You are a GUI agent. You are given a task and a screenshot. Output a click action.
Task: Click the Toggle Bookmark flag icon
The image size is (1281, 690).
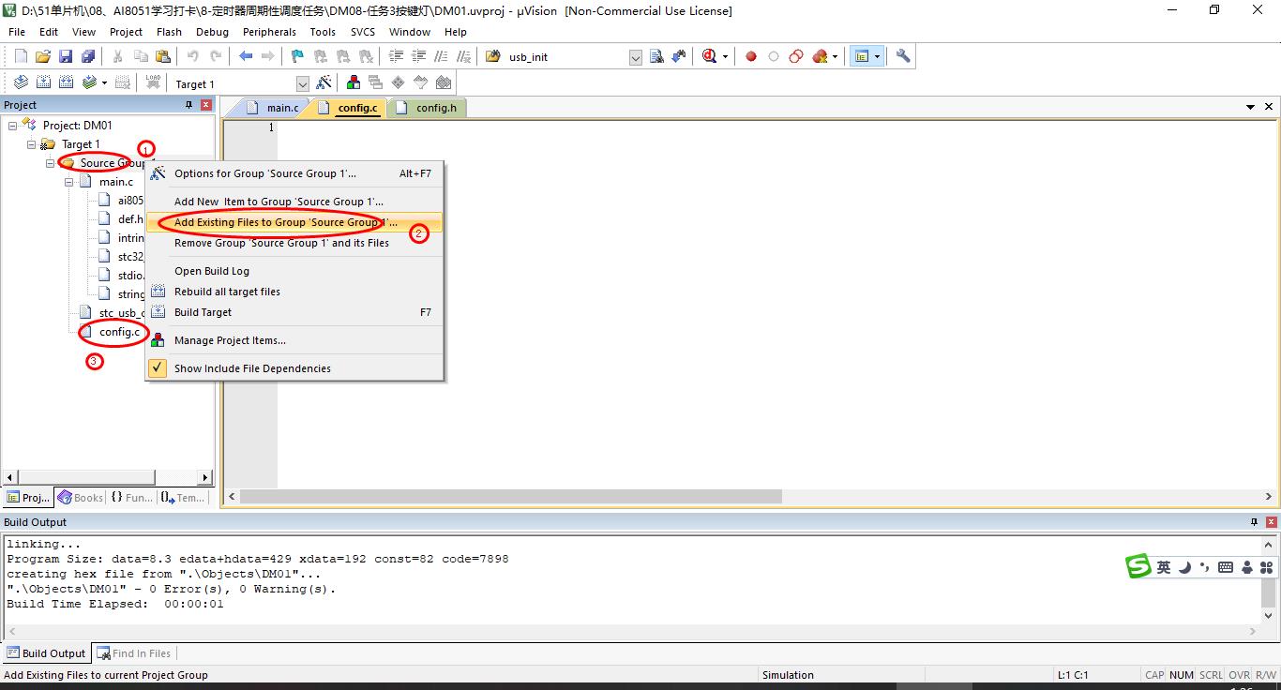coord(297,56)
